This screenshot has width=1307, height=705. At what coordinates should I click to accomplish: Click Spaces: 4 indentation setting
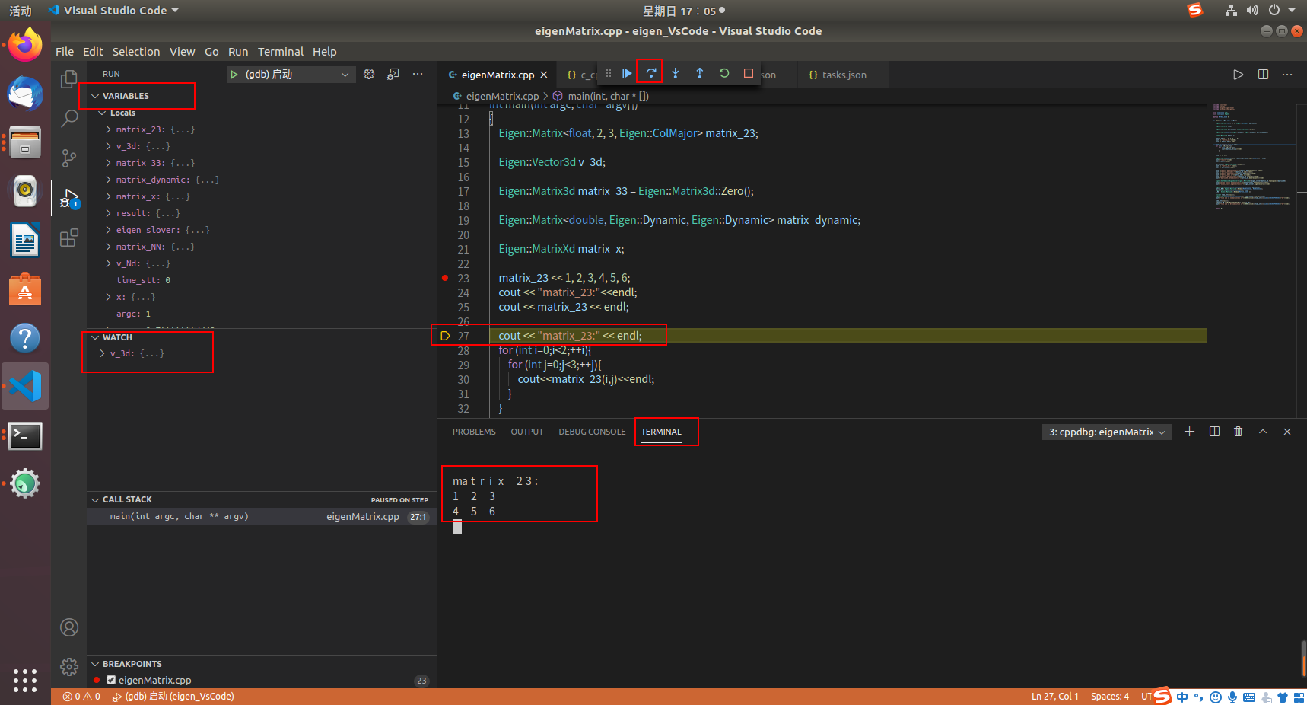coord(1110,697)
